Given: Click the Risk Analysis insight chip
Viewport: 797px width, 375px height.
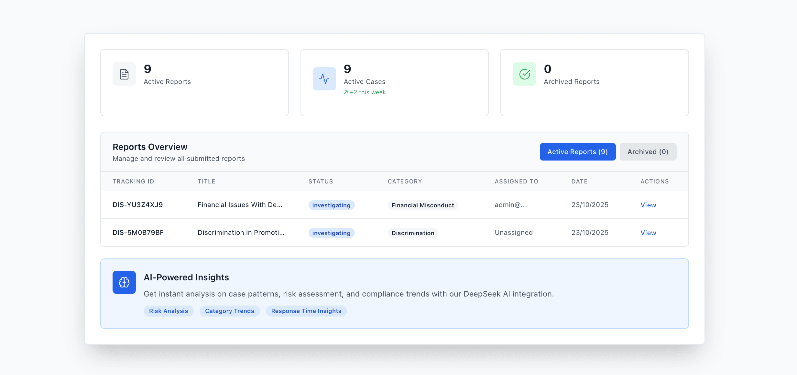Looking at the screenshot, I should coord(168,311).
